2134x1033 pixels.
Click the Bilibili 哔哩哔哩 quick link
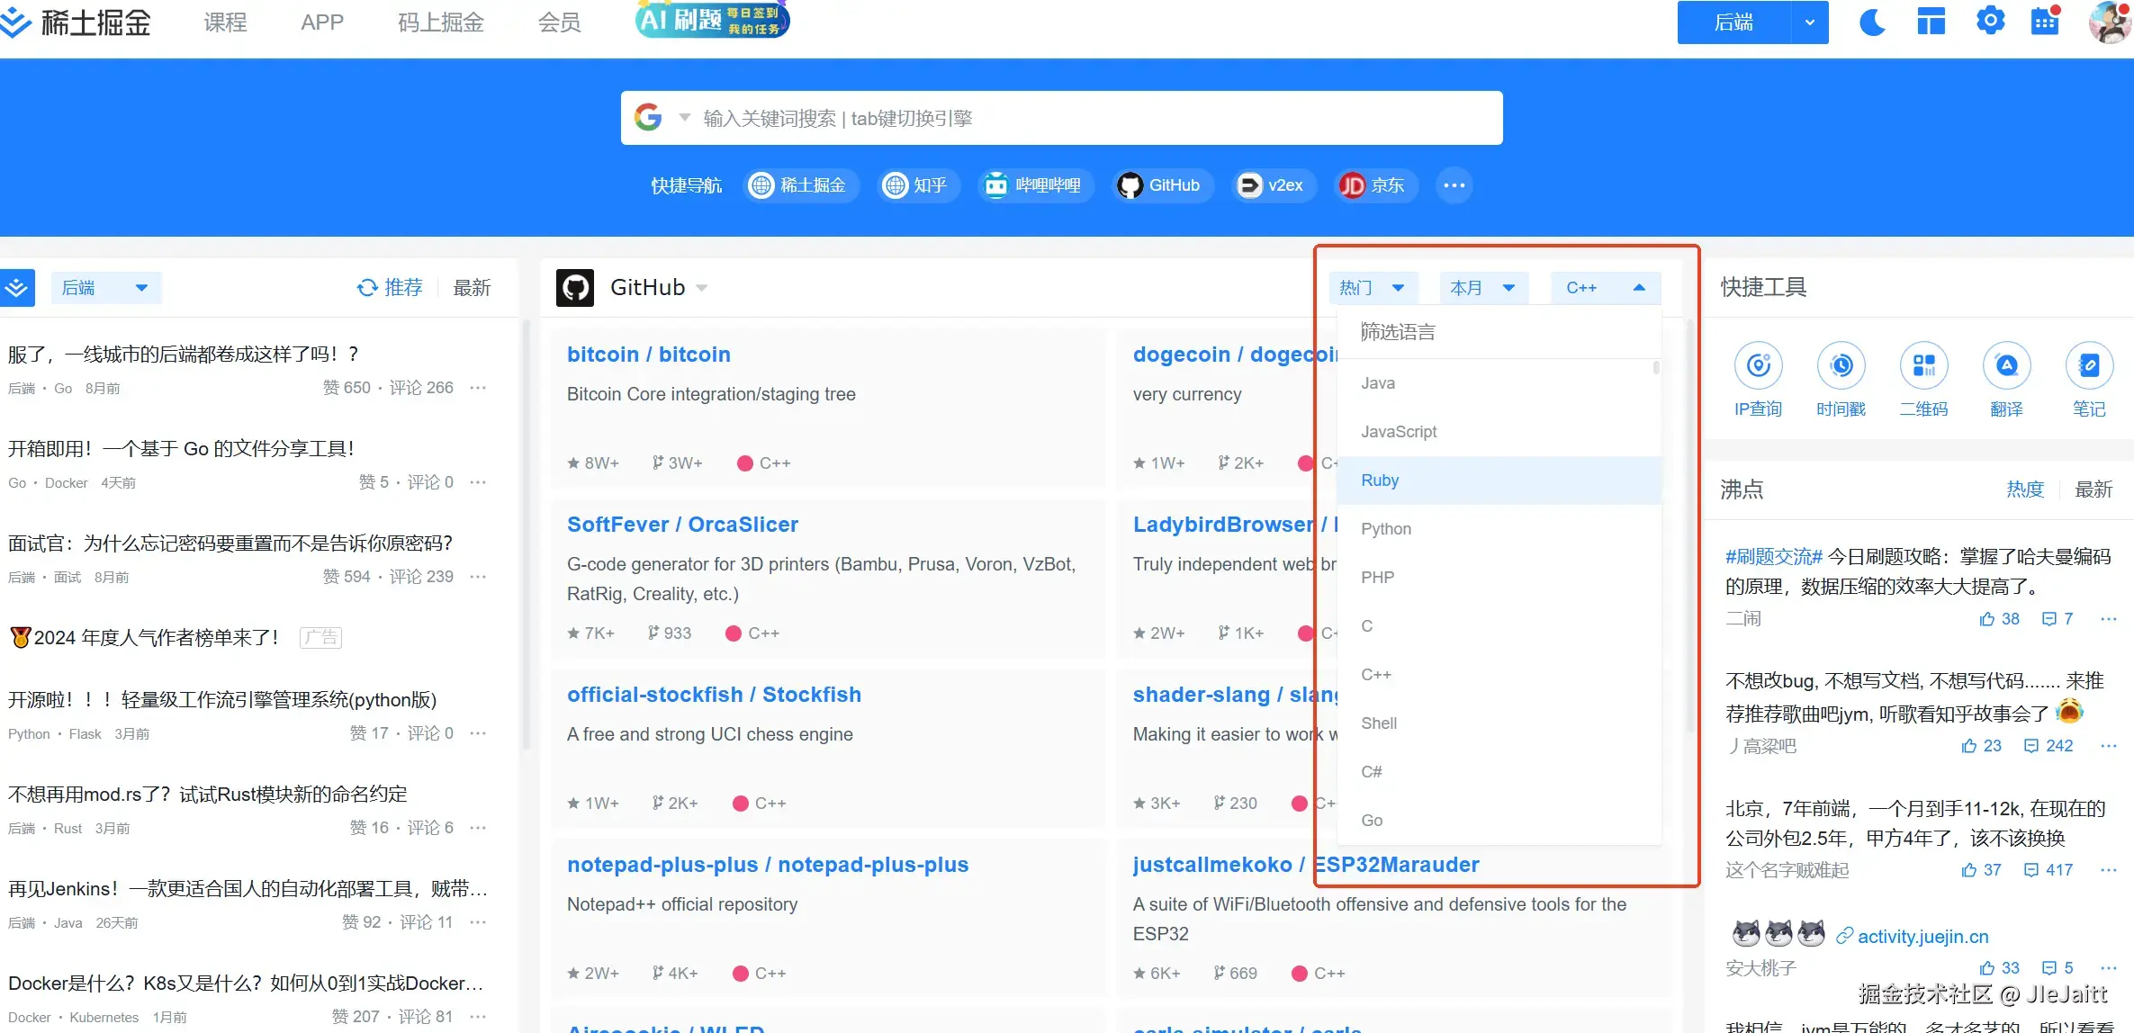tap(1035, 185)
